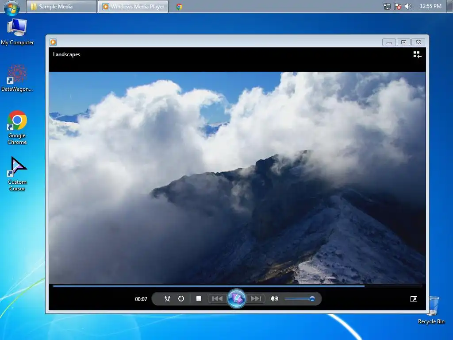
Task: Select the Custom Cursor desktop shortcut
Action: click(17, 174)
